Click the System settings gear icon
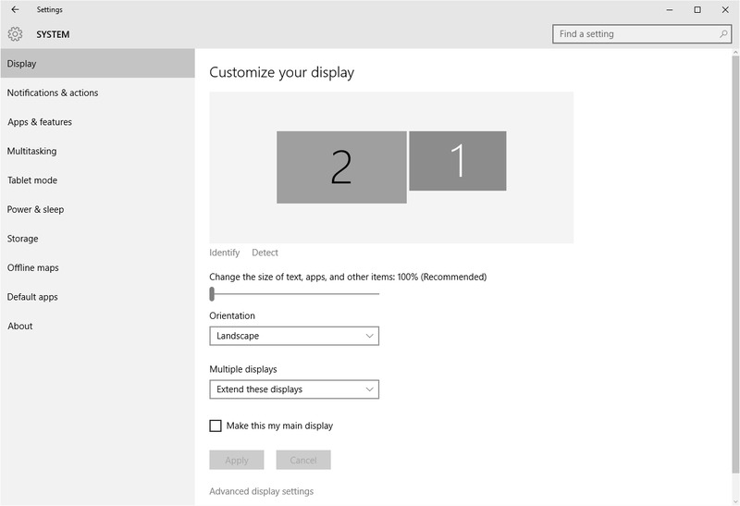 point(15,34)
